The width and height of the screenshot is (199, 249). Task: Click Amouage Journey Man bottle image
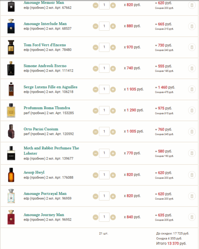tap(11, 217)
